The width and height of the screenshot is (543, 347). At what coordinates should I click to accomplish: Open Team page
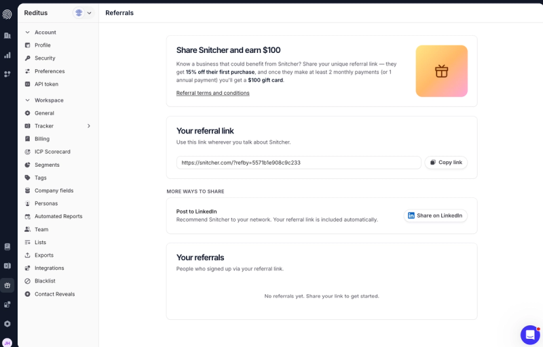(x=41, y=229)
